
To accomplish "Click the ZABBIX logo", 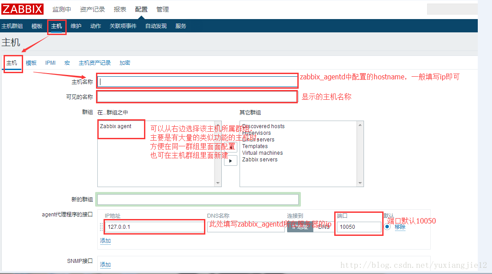I will coord(22,9).
